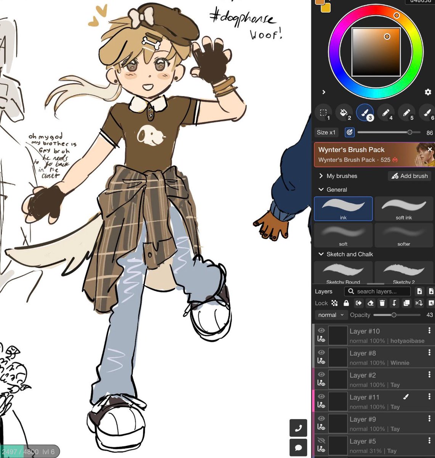Image resolution: width=435 pixels, height=458 pixels.
Task: Hide Layer #8 with its eye icon
Action: click(321, 353)
